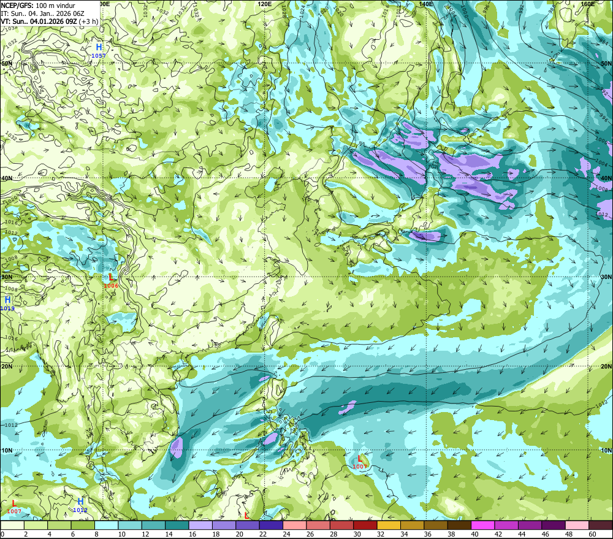Select the teal 14–16 legend swatch
The image size is (613, 539).
coord(177,525)
